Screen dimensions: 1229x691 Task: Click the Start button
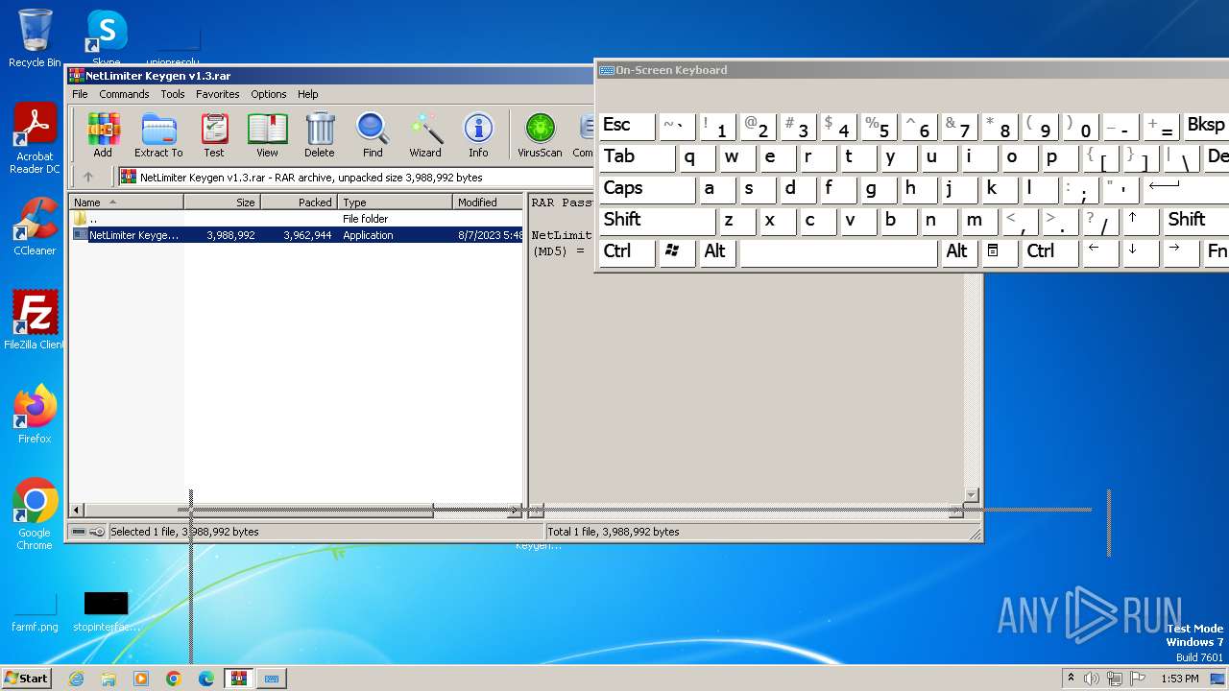coord(27,678)
